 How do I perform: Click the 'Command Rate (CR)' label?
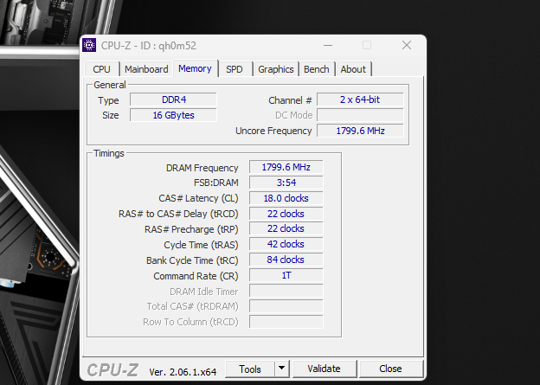click(x=196, y=276)
